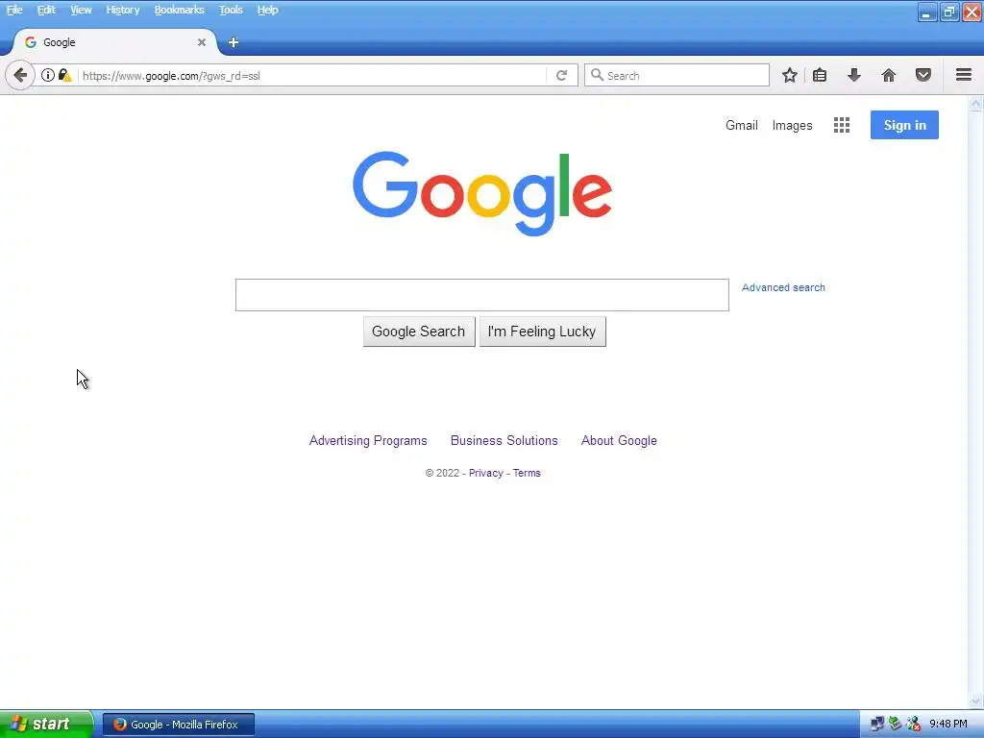Focus the Google search text box
This screenshot has width=984, height=738.
click(482, 295)
